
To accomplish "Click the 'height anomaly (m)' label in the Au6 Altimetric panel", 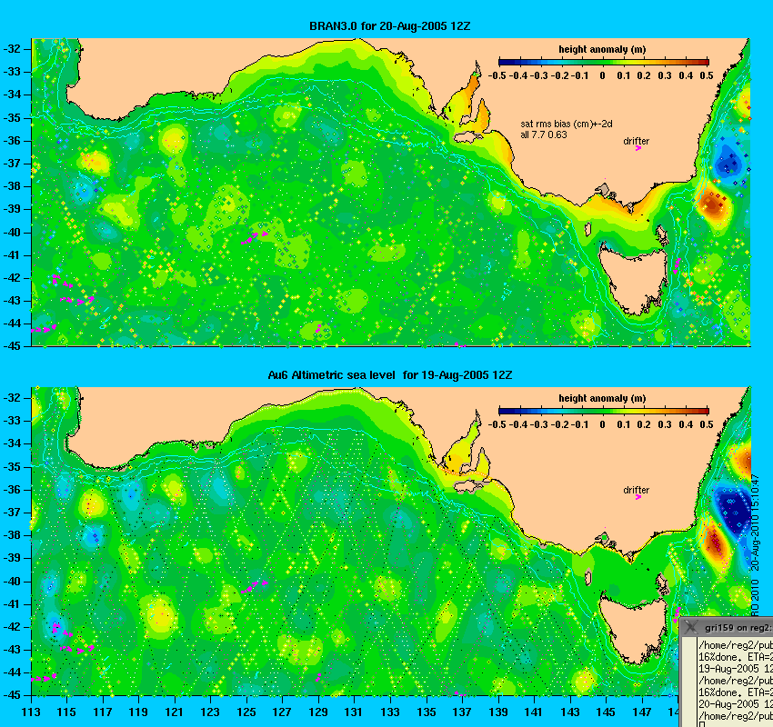I will pos(602,398).
